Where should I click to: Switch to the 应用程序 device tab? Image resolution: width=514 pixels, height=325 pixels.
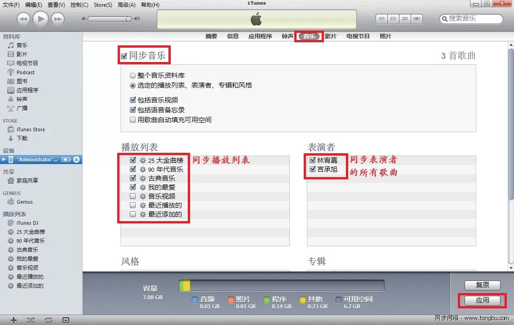[x=260, y=36]
